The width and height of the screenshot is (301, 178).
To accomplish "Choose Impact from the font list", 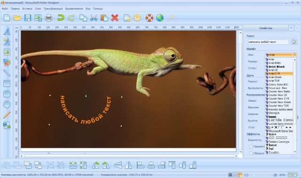I will click(279, 117).
